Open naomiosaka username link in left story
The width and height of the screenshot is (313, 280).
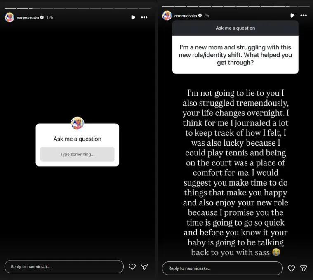(x=28, y=18)
